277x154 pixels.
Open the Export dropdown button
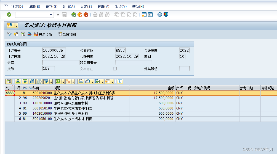[99, 81]
